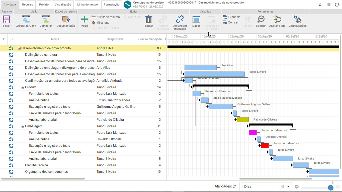Click the Milestone button

click(101, 23)
